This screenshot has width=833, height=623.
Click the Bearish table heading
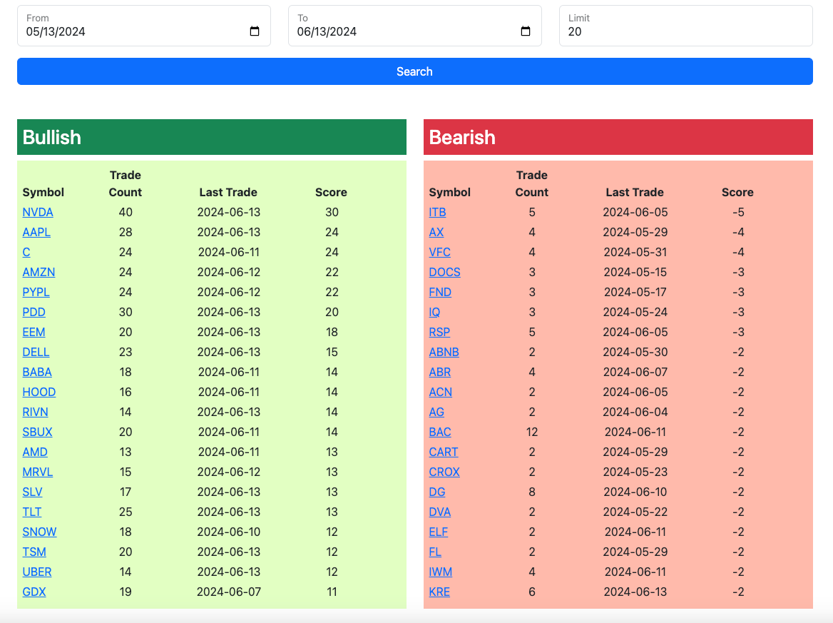pos(461,137)
